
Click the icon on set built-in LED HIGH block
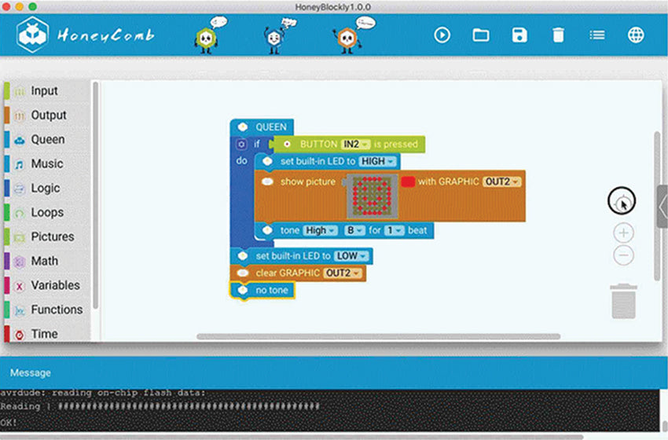tap(267, 161)
